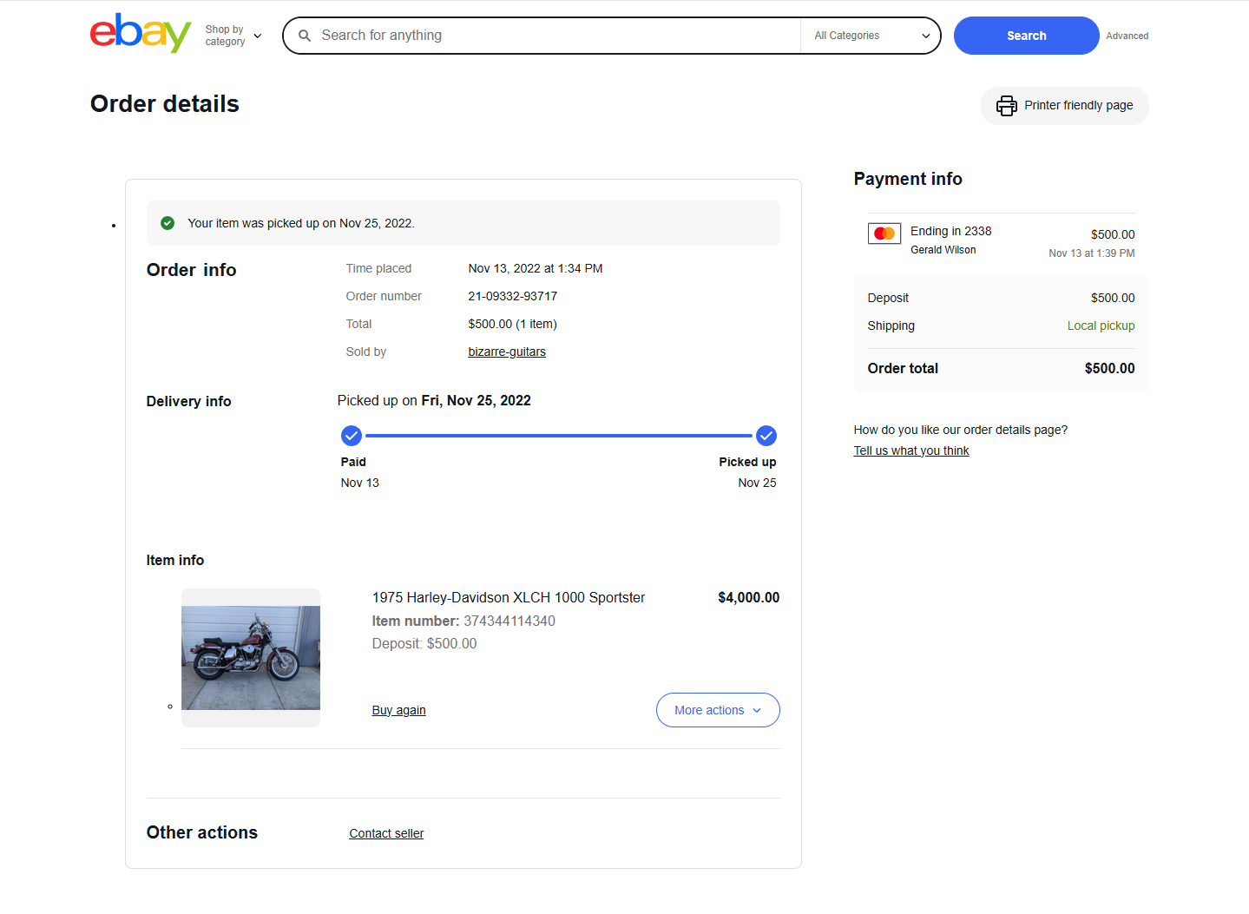Image resolution: width=1249 pixels, height=914 pixels.
Task: Click the eBay logo
Action: (x=140, y=34)
